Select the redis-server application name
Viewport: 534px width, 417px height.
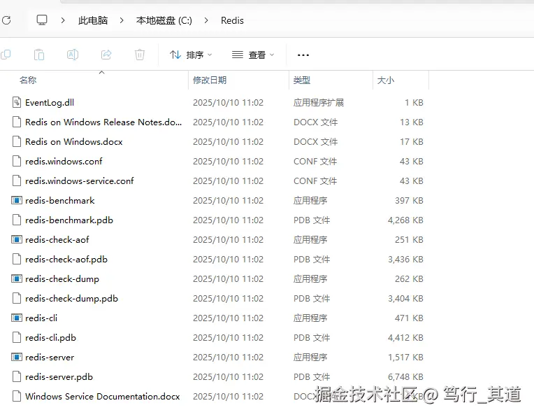click(50, 358)
